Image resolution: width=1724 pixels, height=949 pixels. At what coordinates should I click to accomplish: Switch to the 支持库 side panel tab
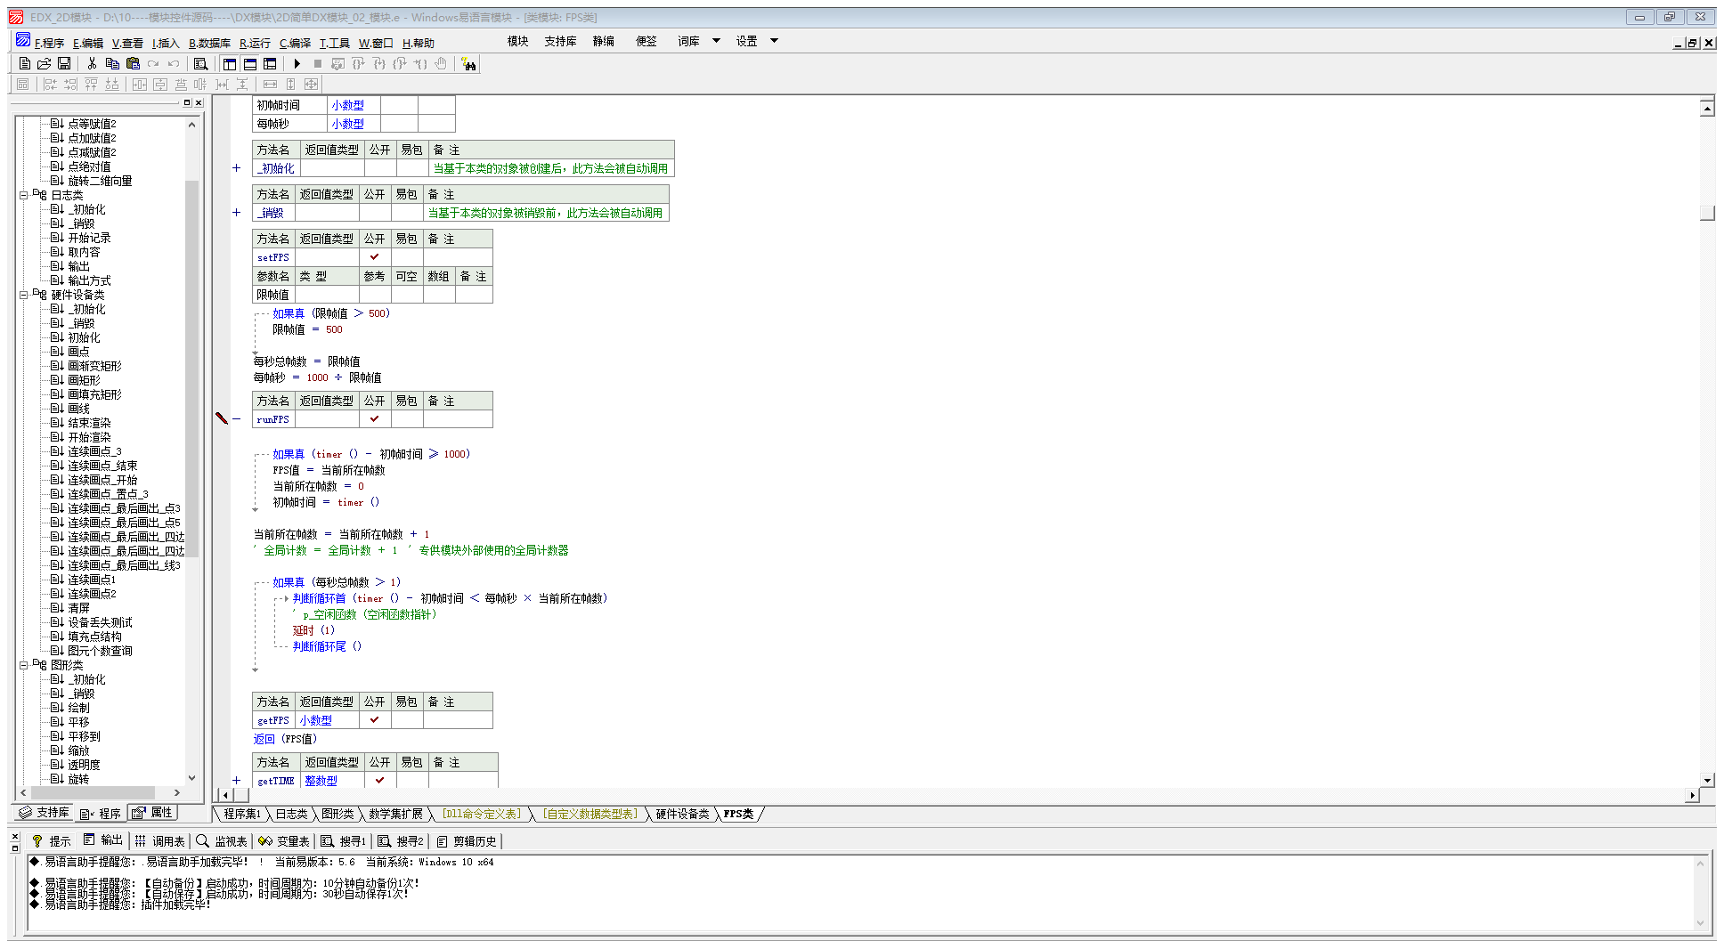coord(45,813)
